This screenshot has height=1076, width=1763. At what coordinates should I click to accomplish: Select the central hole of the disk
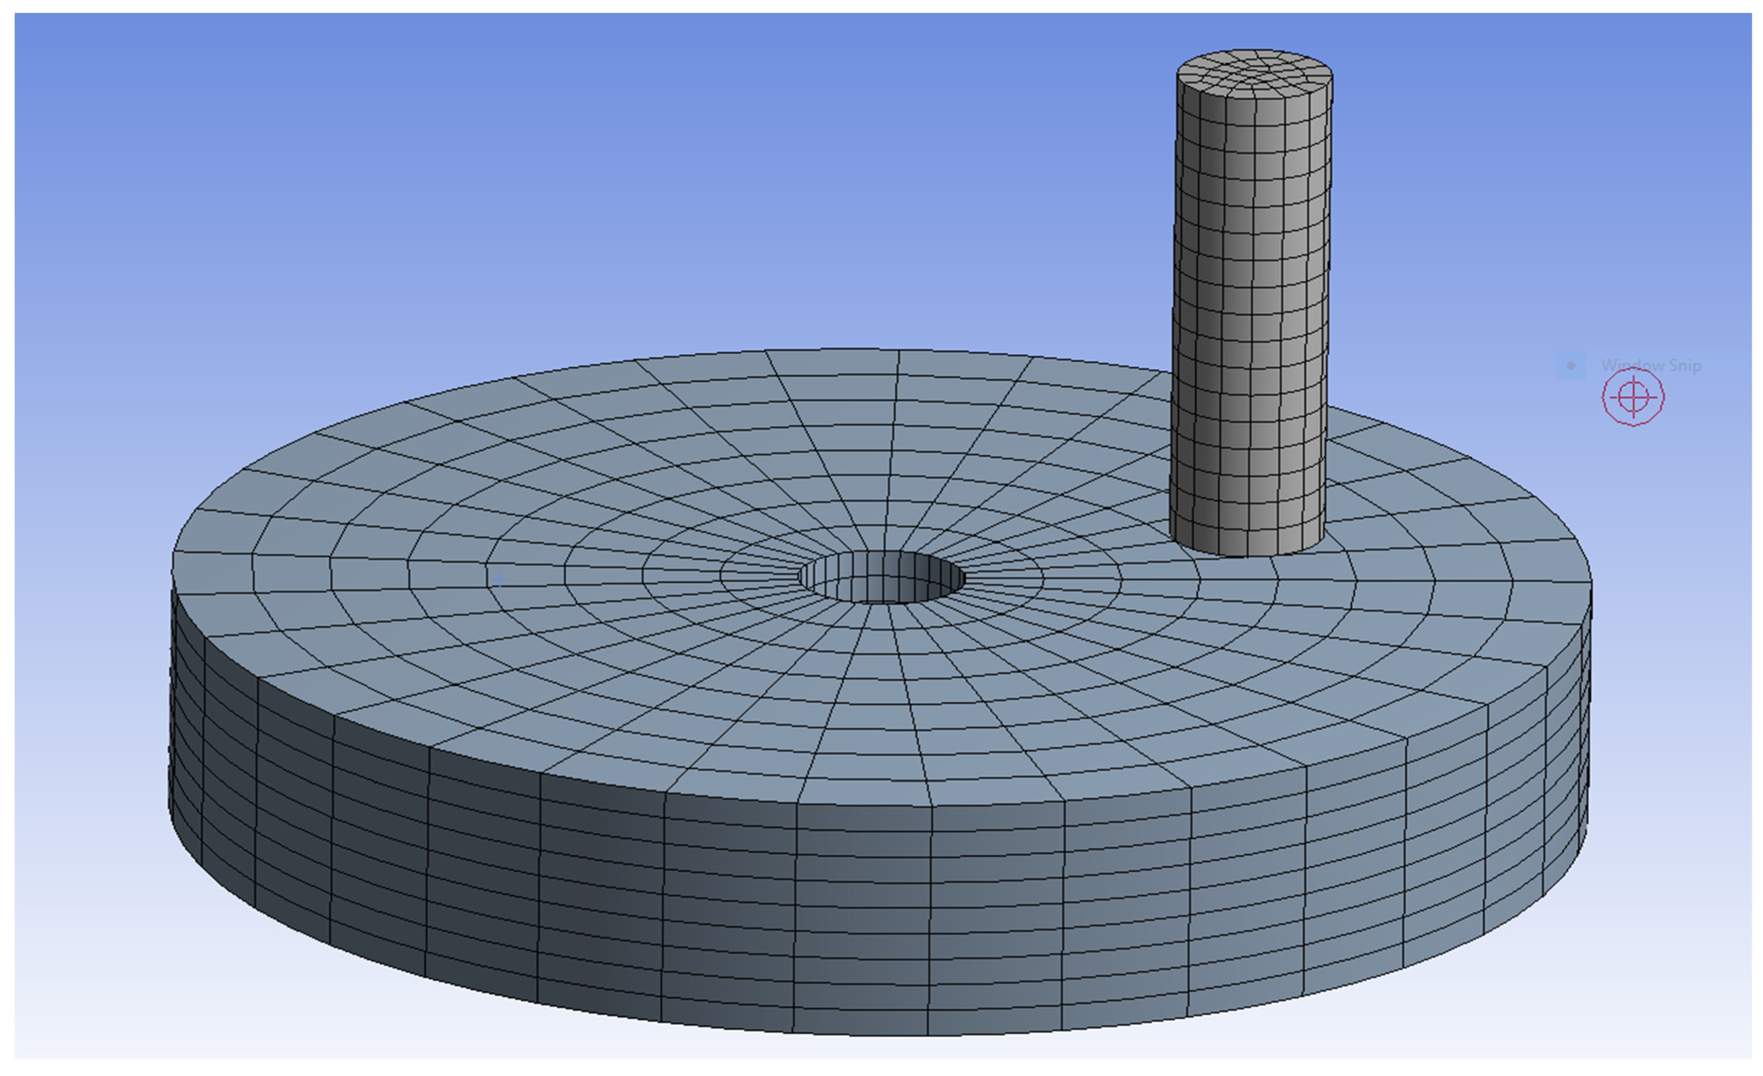[882, 577]
